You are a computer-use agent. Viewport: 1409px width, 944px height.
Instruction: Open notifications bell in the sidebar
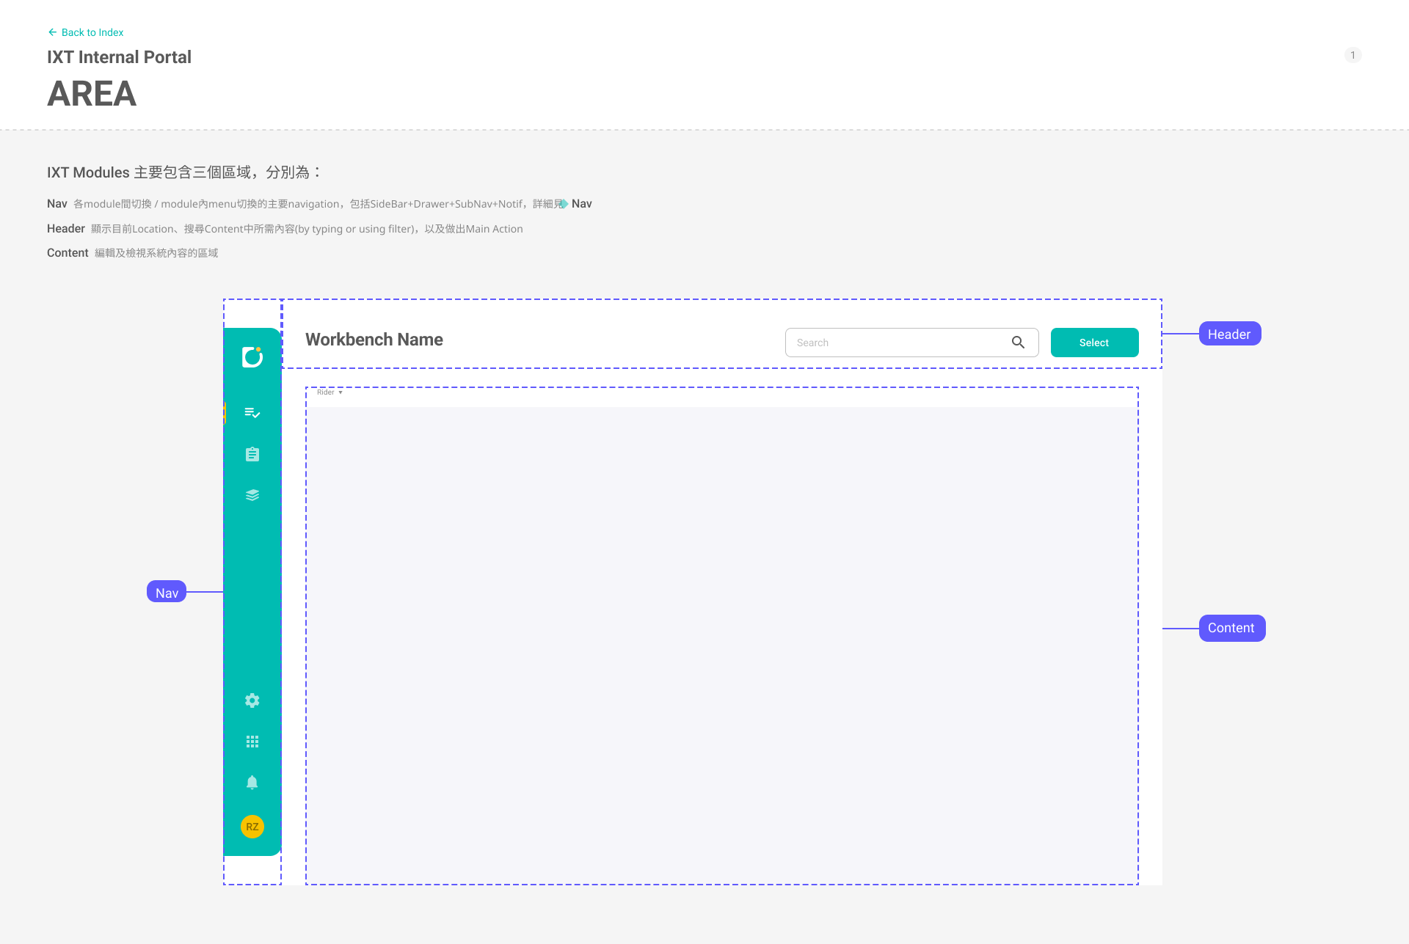tap(252, 783)
